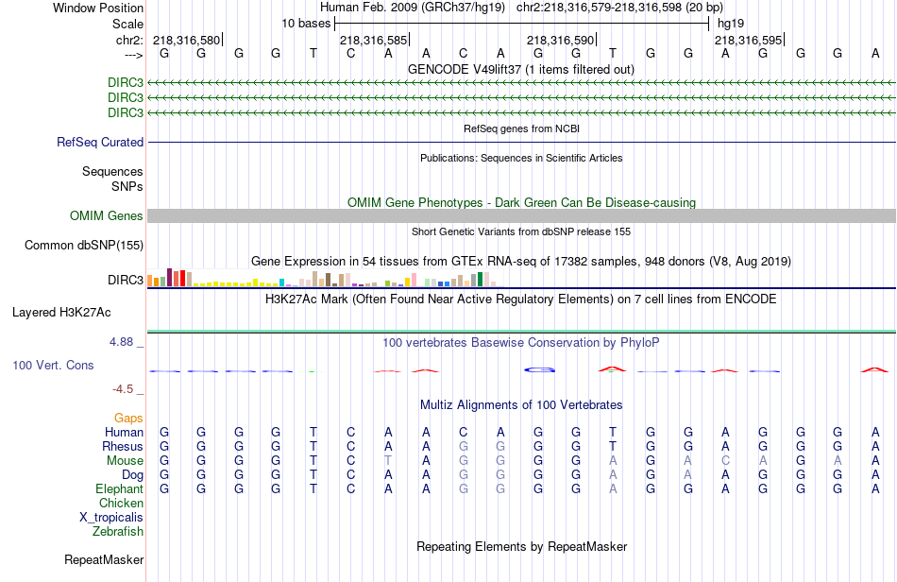
Task: Click the chr2: ruler label
Action: click(129, 40)
